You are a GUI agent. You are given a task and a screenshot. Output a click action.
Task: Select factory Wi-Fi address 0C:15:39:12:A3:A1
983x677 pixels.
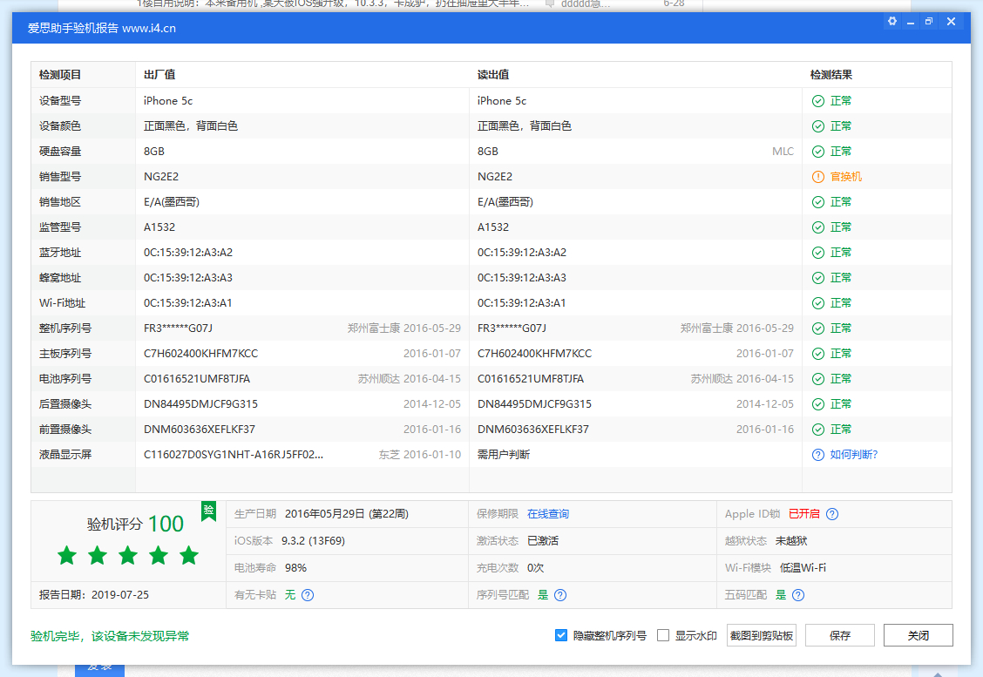pyautogui.click(x=188, y=303)
